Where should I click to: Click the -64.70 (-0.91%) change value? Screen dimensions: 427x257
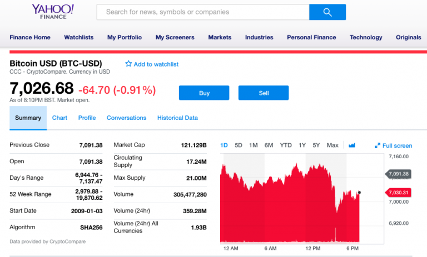point(117,90)
